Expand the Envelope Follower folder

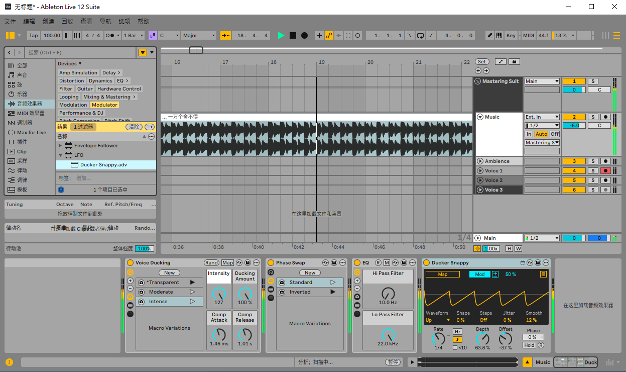pyautogui.click(x=61, y=146)
